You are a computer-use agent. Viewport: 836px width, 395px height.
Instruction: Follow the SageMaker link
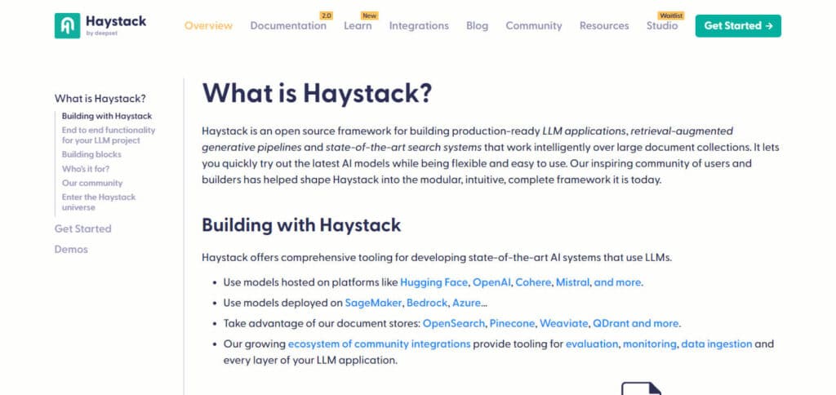[373, 303]
